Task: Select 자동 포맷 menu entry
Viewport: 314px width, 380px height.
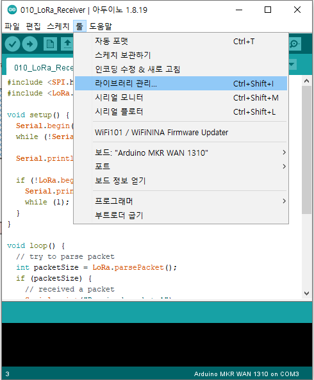Action: point(181,42)
